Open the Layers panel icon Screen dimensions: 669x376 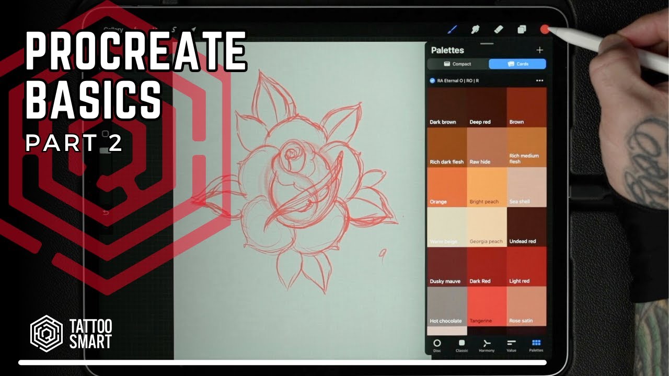pyautogui.click(x=522, y=29)
